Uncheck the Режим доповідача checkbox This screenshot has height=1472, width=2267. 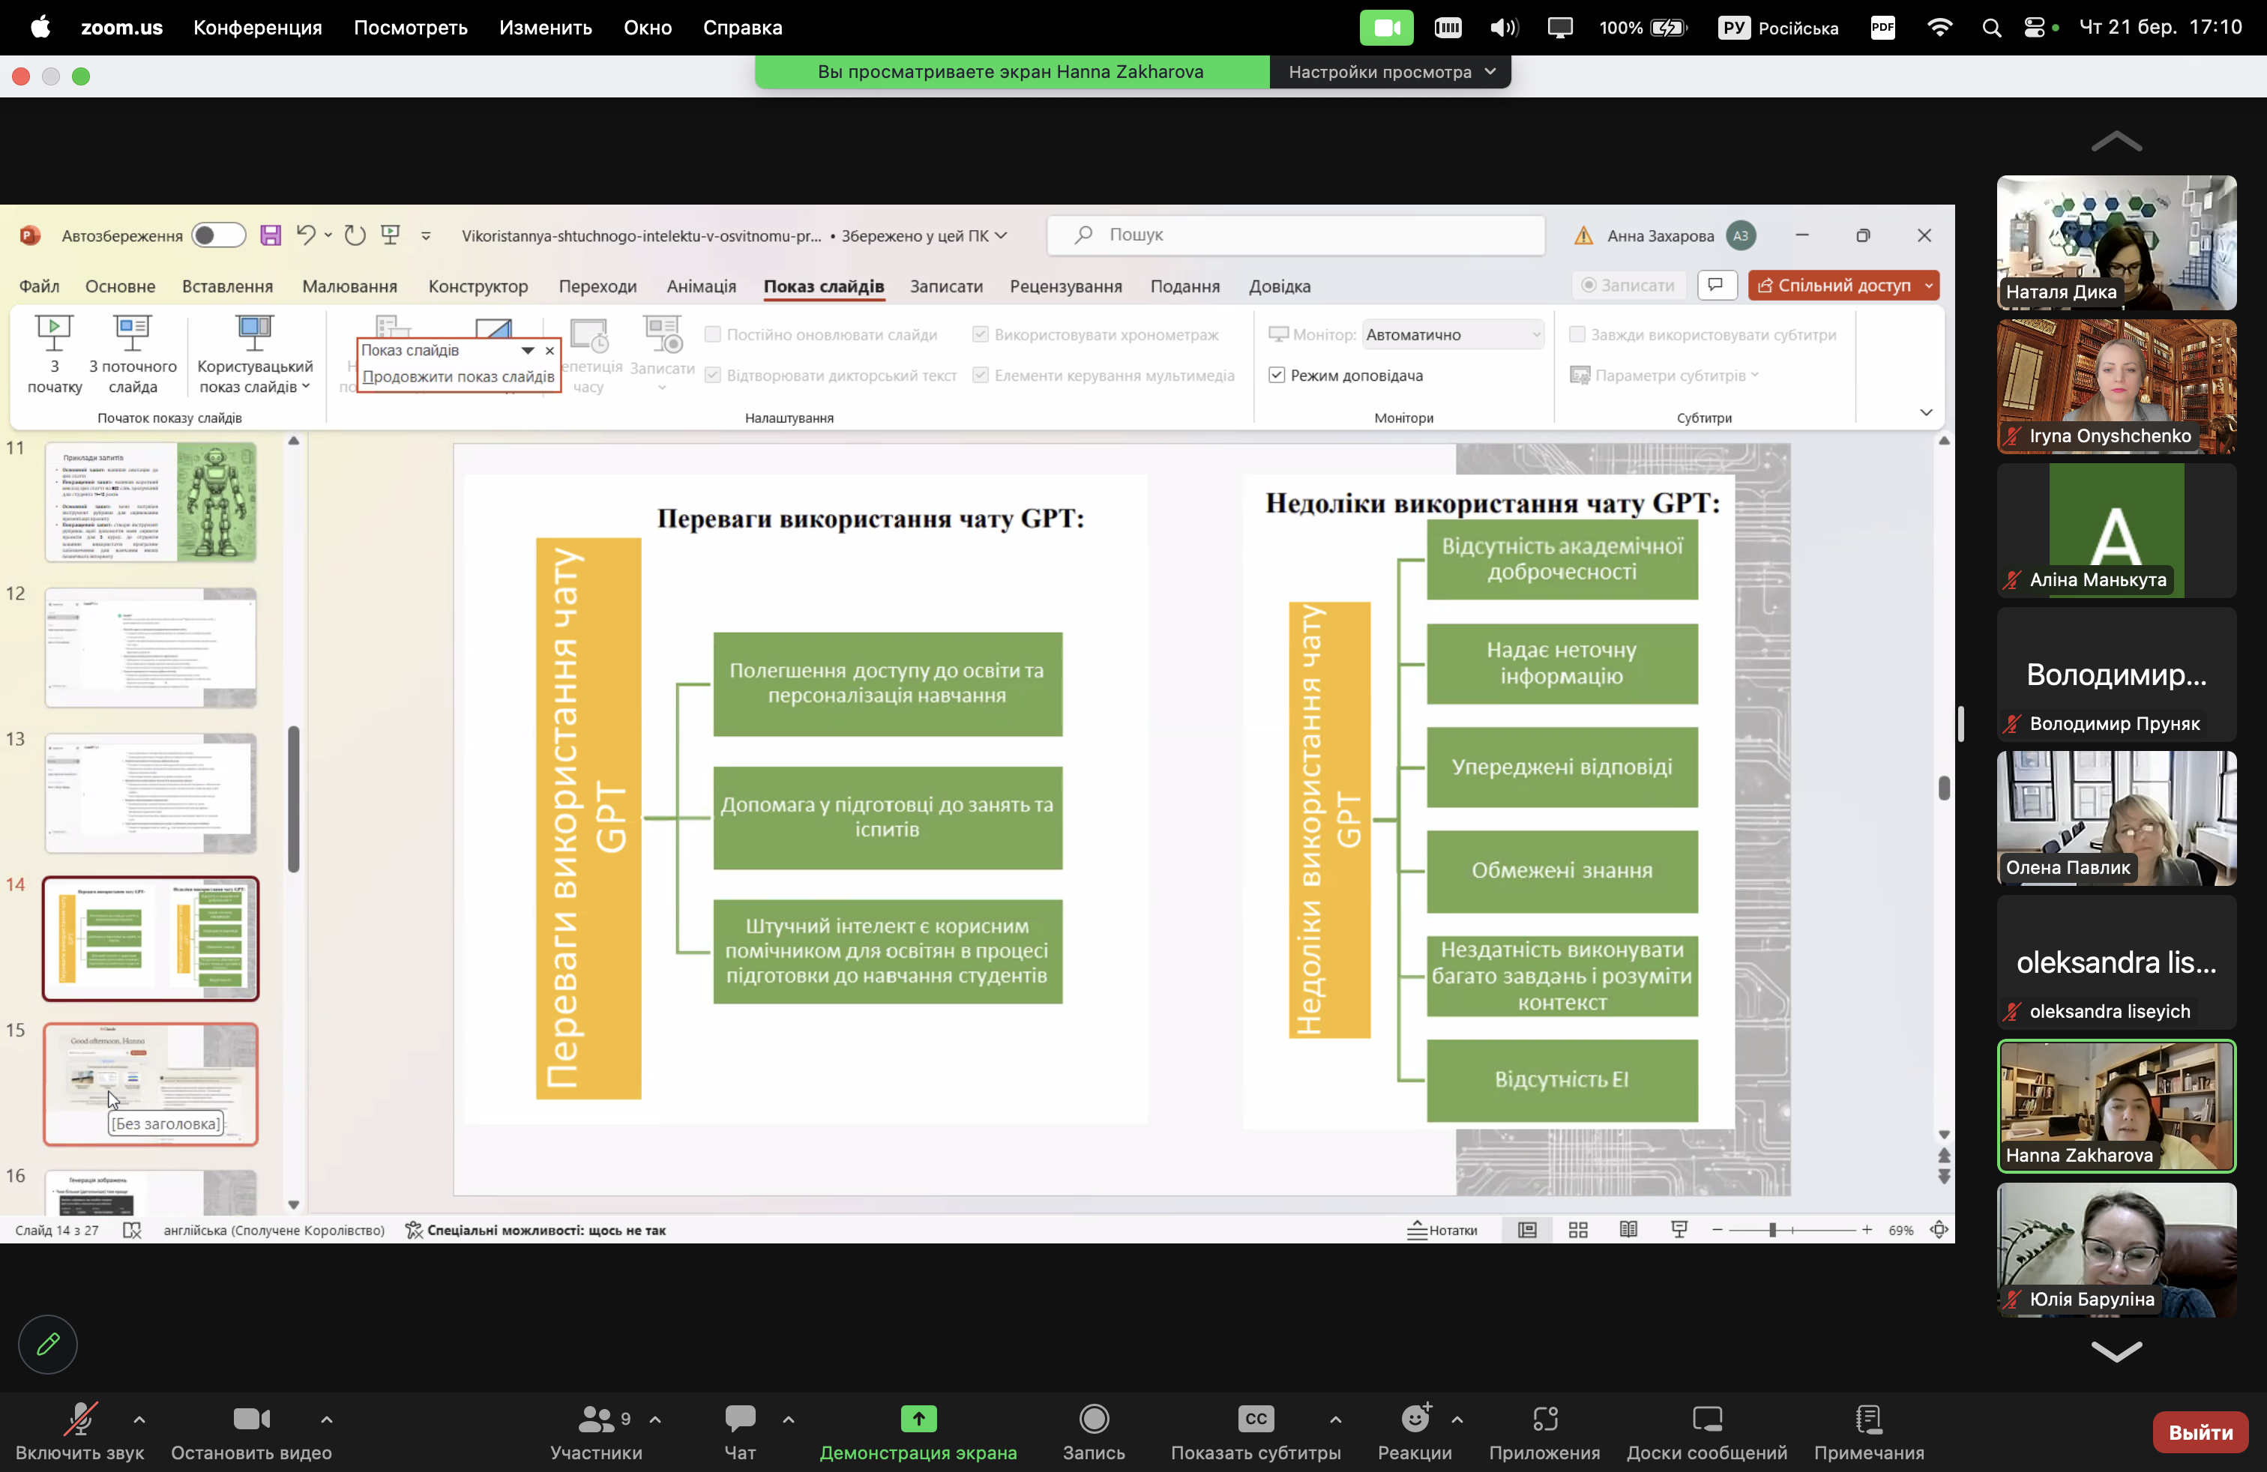[x=1277, y=375]
